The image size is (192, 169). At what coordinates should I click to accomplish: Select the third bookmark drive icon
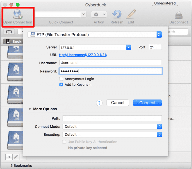15,94
